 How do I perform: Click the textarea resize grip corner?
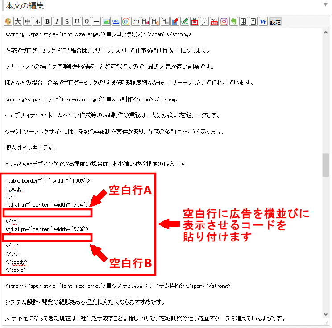pyautogui.click(x=326, y=323)
